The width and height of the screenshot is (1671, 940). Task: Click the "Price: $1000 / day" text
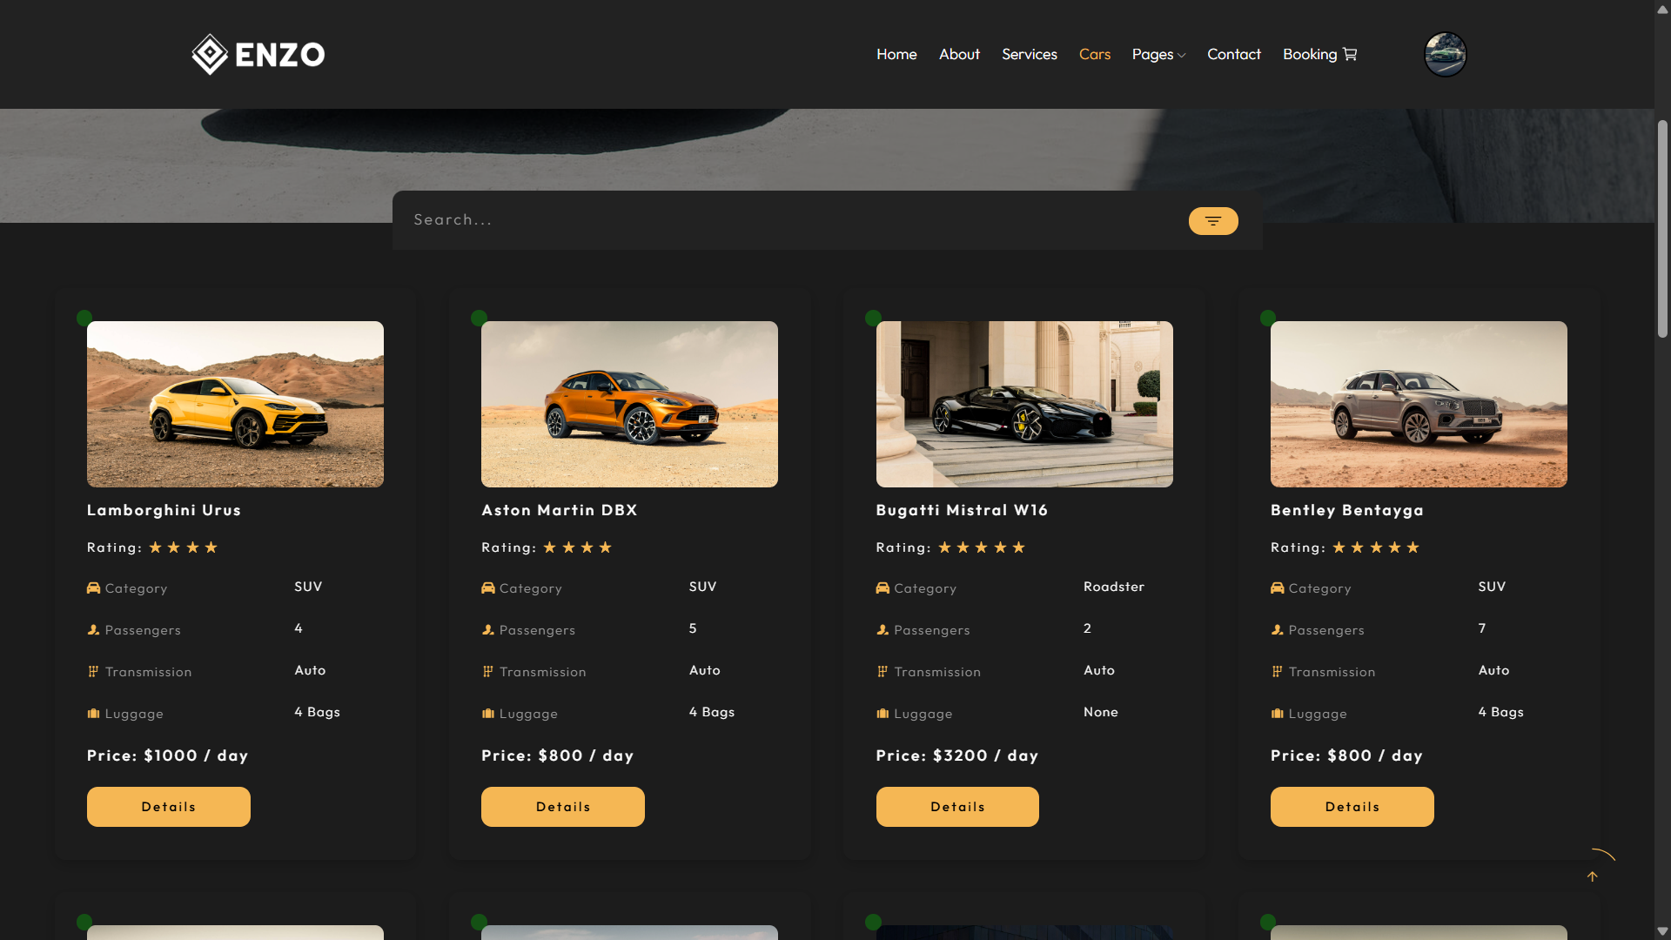click(168, 755)
